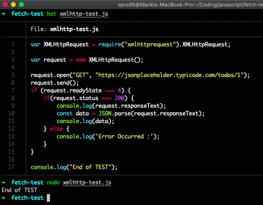Viewport: 263px width, 205px height.
Task: Click the 'File: xmlhttp-test.js' header
Action: pos(65,29)
